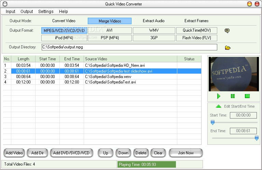Choose QuickTime(MOV) output format

point(197,31)
